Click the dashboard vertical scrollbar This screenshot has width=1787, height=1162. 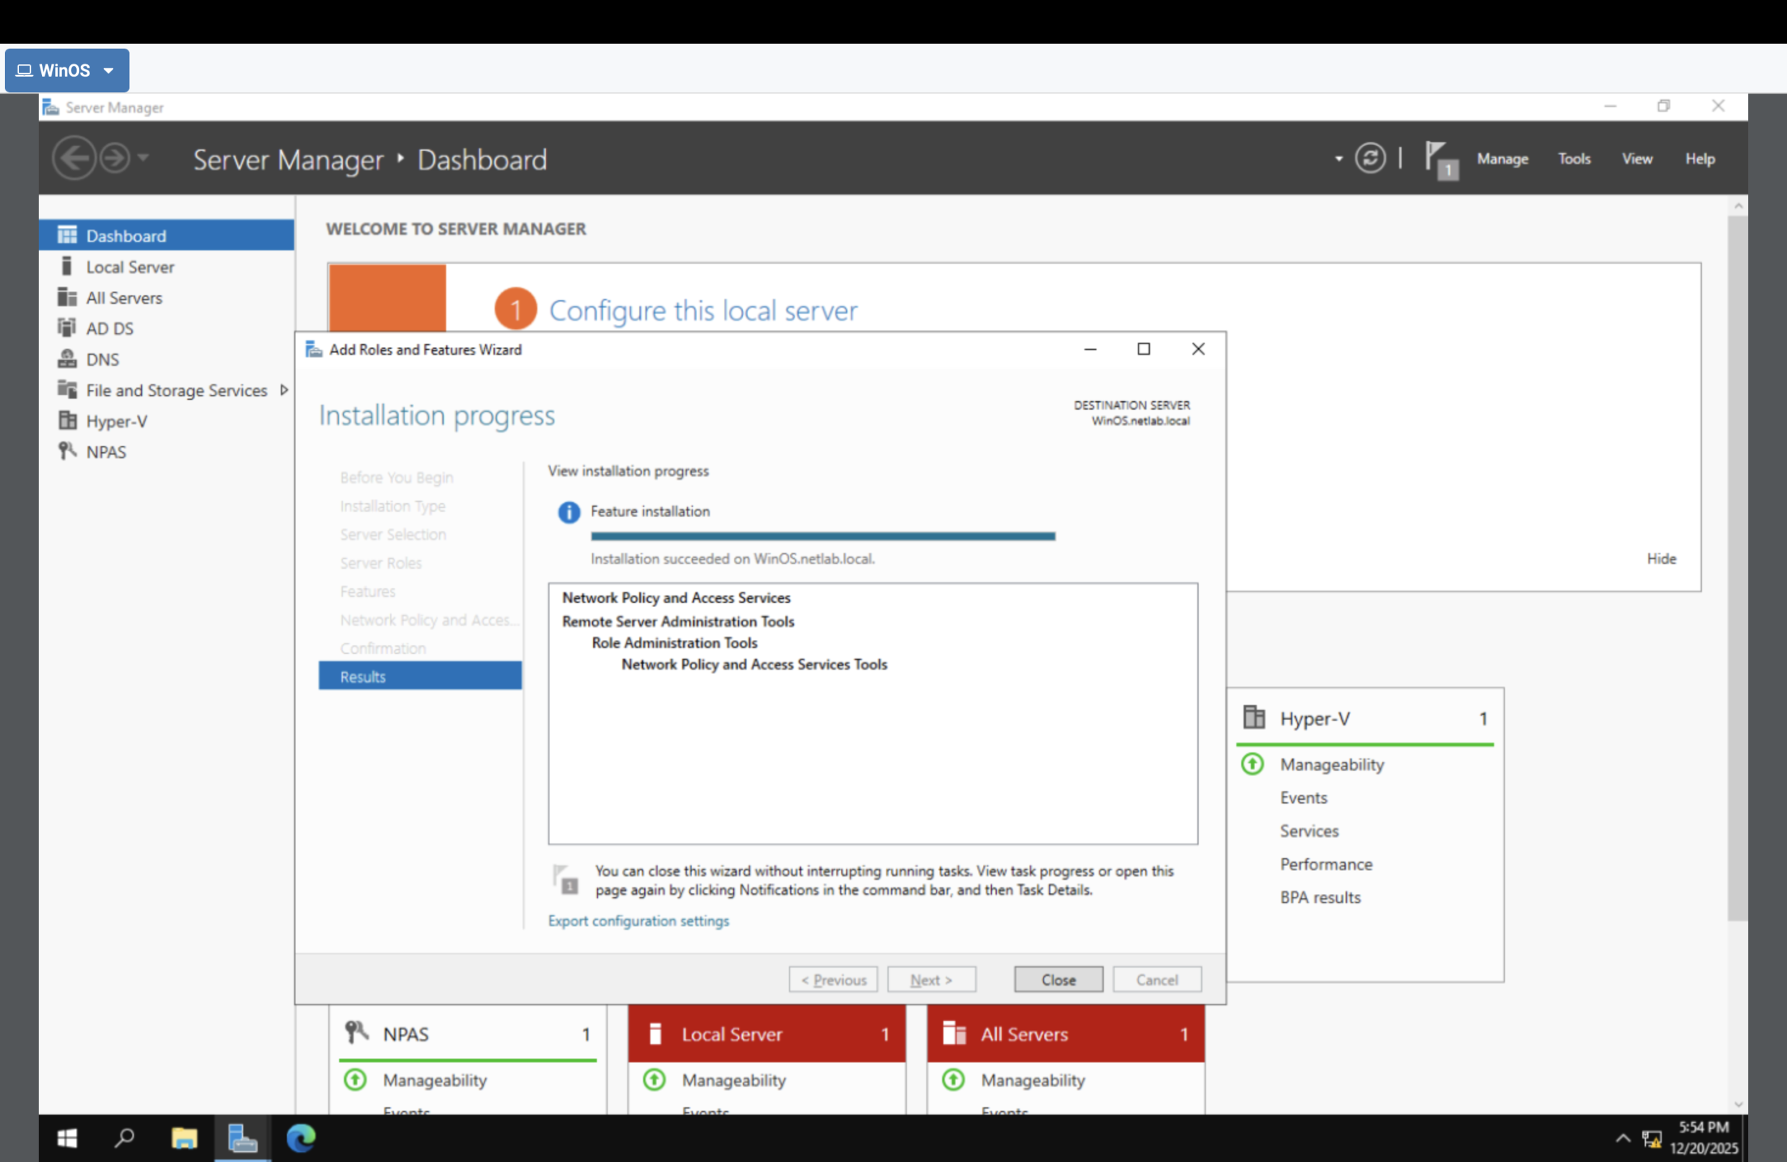(x=1737, y=570)
